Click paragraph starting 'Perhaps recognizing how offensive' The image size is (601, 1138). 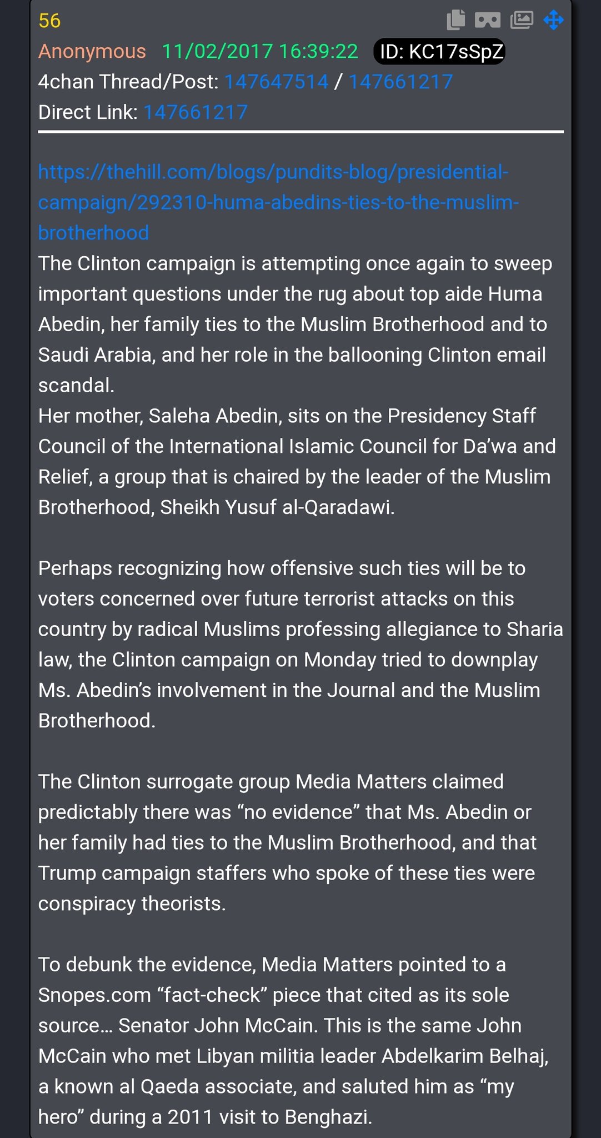[300, 645]
